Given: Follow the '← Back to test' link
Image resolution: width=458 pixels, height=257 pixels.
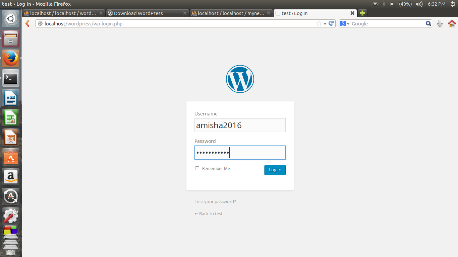Looking at the screenshot, I should click(x=209, y=213).
